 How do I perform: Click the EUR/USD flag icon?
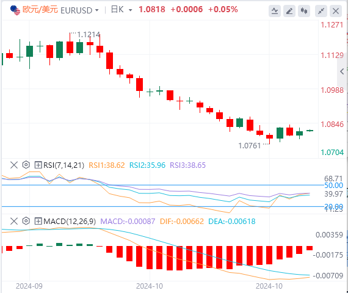15,10
